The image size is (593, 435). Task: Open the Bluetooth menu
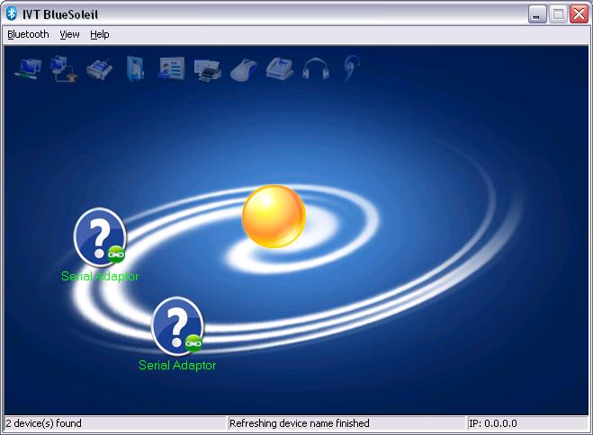click(x=28, y=34)
